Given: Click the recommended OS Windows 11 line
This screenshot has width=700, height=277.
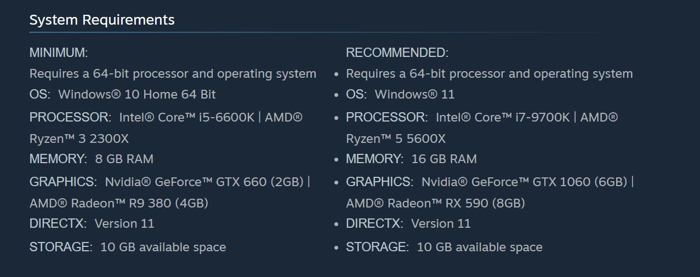Looking at the screenshot, I should pyautogui.click(x=400, y=94).
